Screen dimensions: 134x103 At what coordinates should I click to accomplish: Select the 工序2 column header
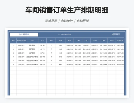point(86,41)
